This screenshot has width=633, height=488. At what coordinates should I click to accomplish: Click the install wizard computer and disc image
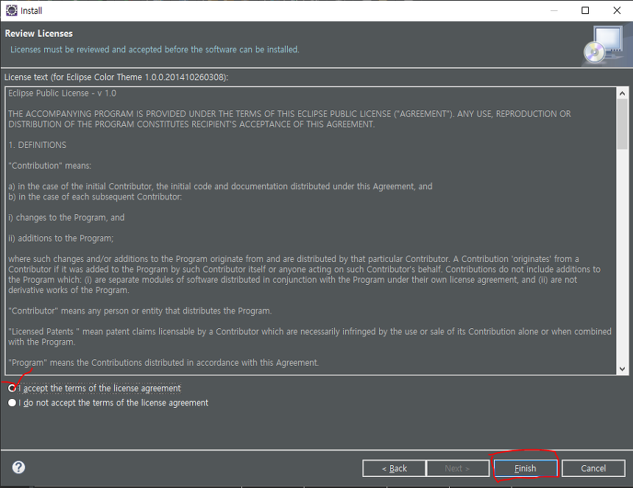click(605, 45)
